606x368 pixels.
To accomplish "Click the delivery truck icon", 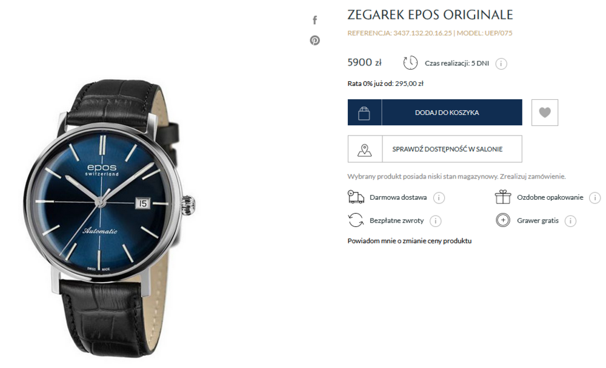I will pos(356,197).
